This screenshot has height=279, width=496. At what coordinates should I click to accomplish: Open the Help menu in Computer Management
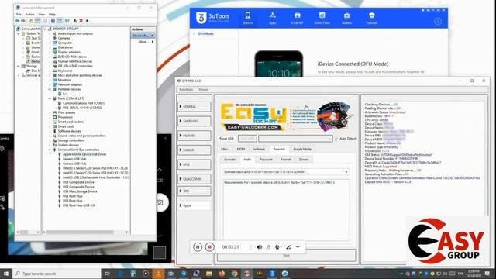click(x=52, y=15)
